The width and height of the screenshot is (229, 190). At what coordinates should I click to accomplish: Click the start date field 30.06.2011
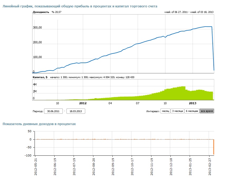(53, 111)
